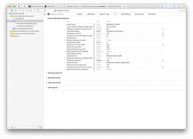Show recently modified files filter icon
This screenshot has width=193, height=139.
pyautogui.click(x=39, y=127)
